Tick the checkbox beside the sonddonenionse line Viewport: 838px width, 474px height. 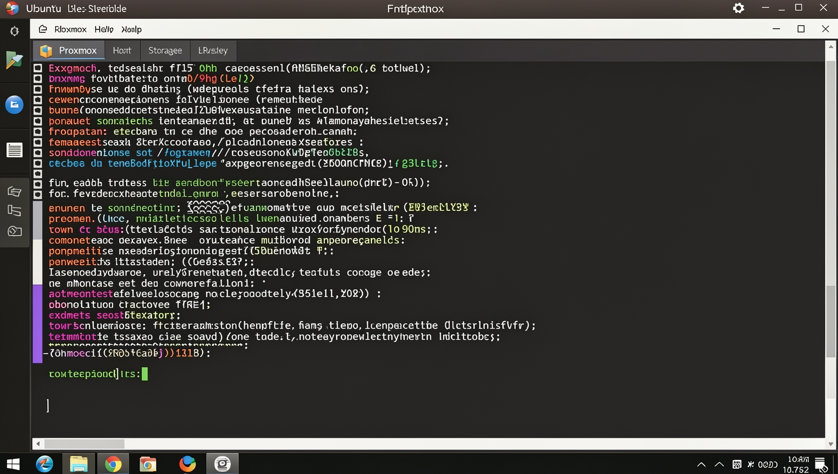tap(38, 153)
